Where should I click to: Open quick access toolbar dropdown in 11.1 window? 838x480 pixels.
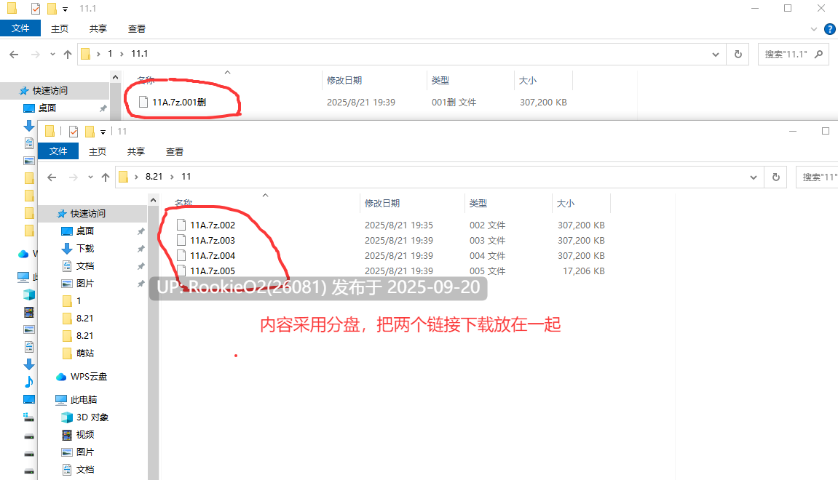click(x=66, y=9)
